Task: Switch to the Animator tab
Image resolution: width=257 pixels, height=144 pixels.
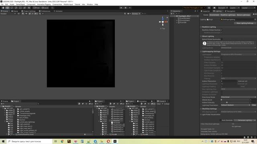Action: point(58,11)
